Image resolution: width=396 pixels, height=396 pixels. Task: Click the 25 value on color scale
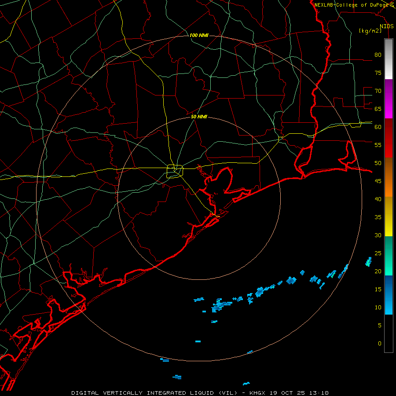[378, 253]
